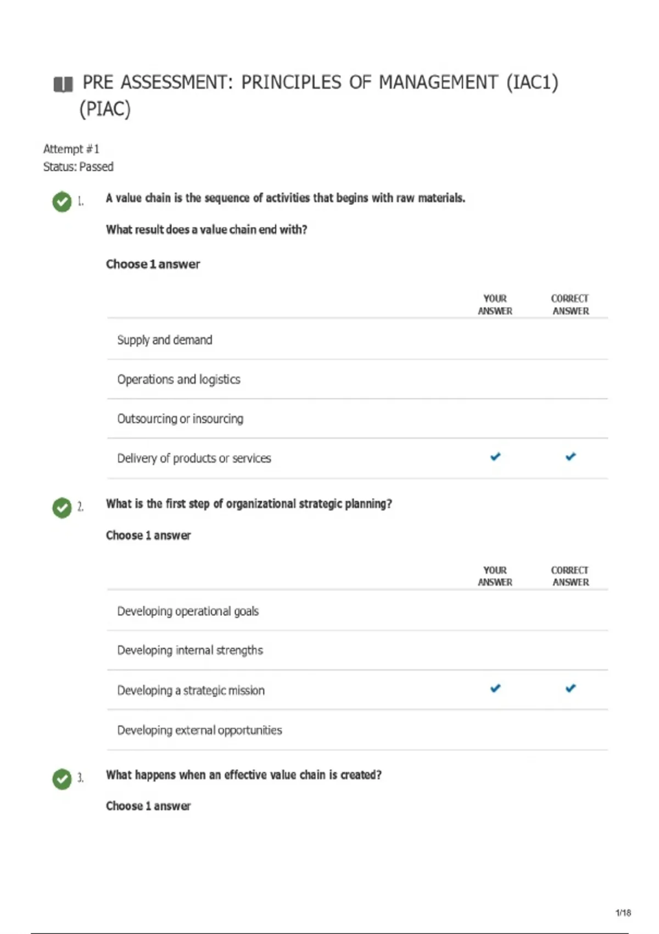Select the Supply and demand answer
This screenshot has width=659, height=934.
[358, 340]
